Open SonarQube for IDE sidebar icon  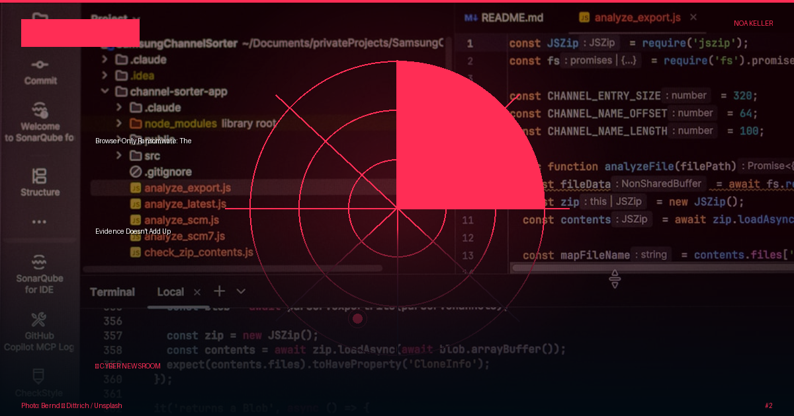click(x=40, y=261)
